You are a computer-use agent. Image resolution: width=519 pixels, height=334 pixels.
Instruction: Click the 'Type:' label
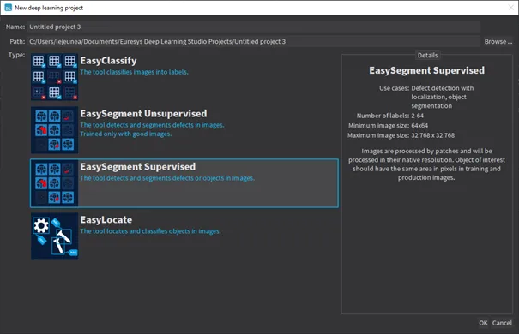tap(16, 55)
